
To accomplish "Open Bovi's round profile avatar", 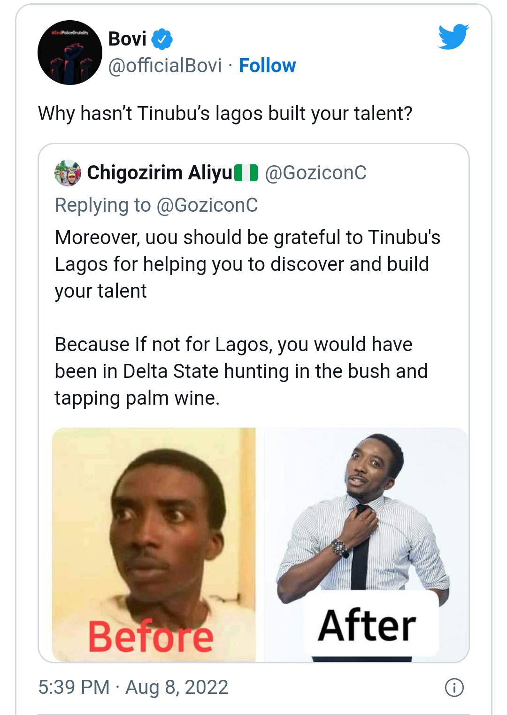I will click(70, 53).
